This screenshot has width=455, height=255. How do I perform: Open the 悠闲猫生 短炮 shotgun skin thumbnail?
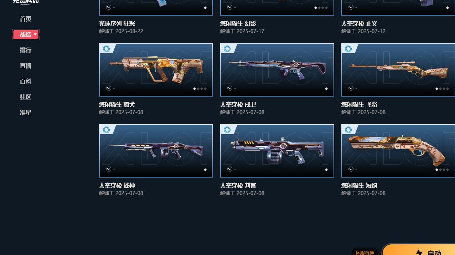point(398,151)
